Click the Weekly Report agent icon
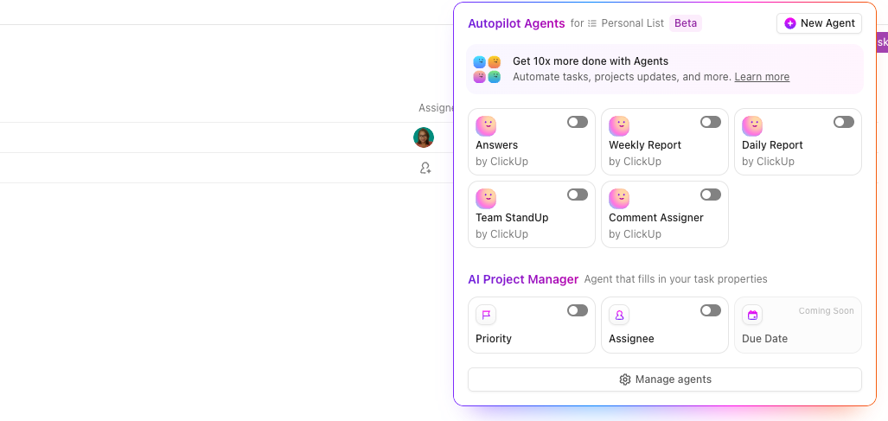This screenshot has width=888, height=421. 619,126
